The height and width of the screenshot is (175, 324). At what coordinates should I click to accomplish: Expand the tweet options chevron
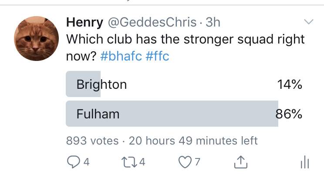309,21
